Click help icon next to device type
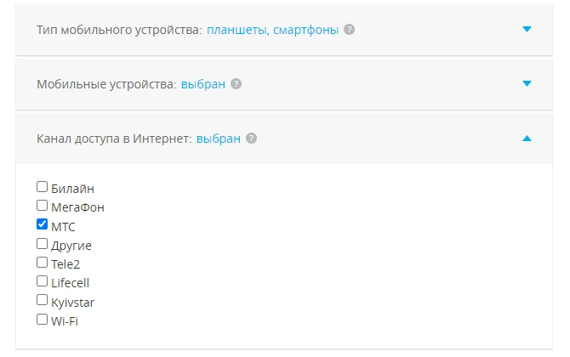The width and height of the screenshot is (570, 357). pyautogui.click(x=350, y=30)
